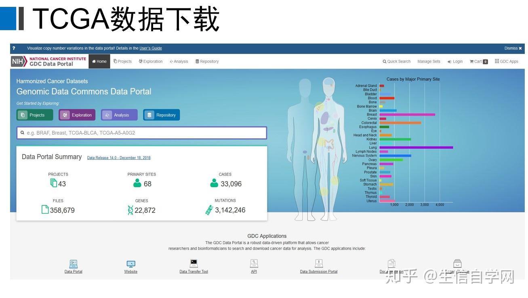Click the Data Release 14.0 link

click(118, 158)
